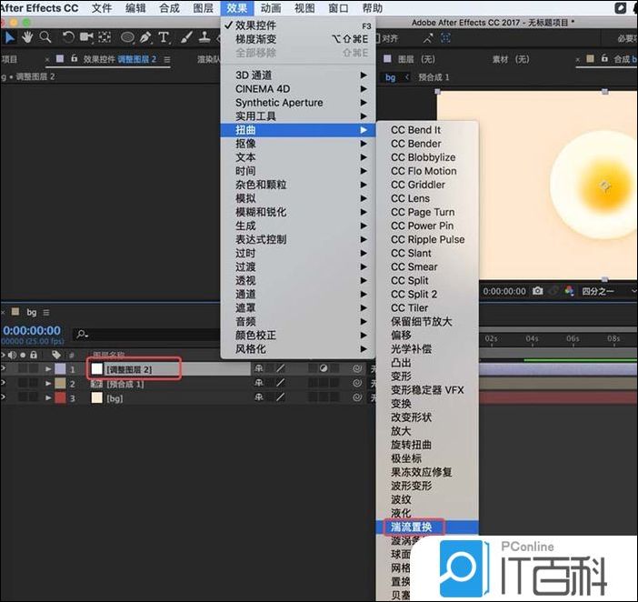Open the 动画 menu in menu bar
Image resolution: width=638 pixels, height=602 pixels.
(270, 8)
